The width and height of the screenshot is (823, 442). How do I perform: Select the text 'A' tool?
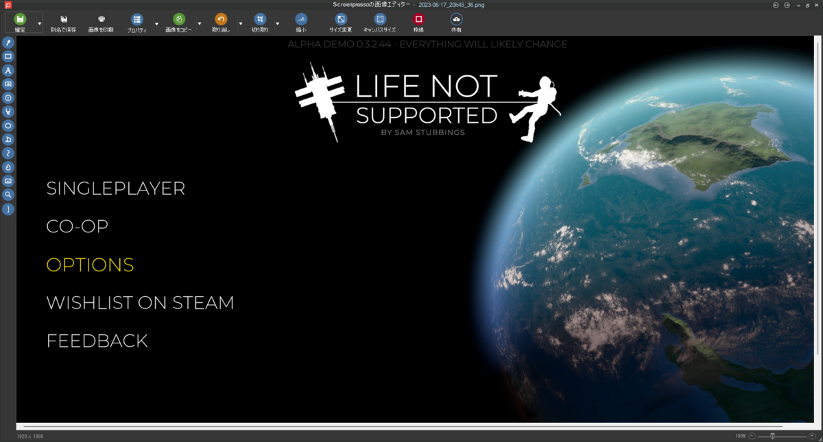(8, 70)
